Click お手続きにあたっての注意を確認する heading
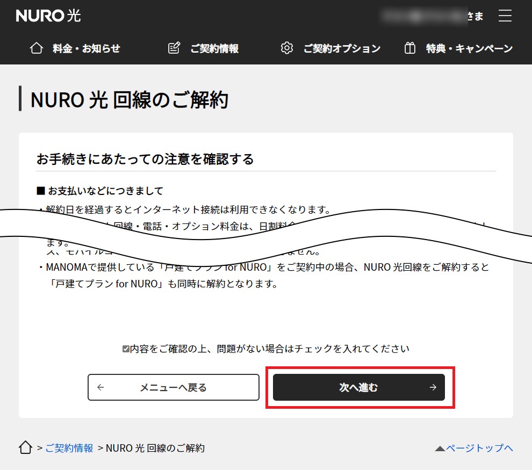Image resolution: width=532 pixels, height=470 pixels. 145,159
